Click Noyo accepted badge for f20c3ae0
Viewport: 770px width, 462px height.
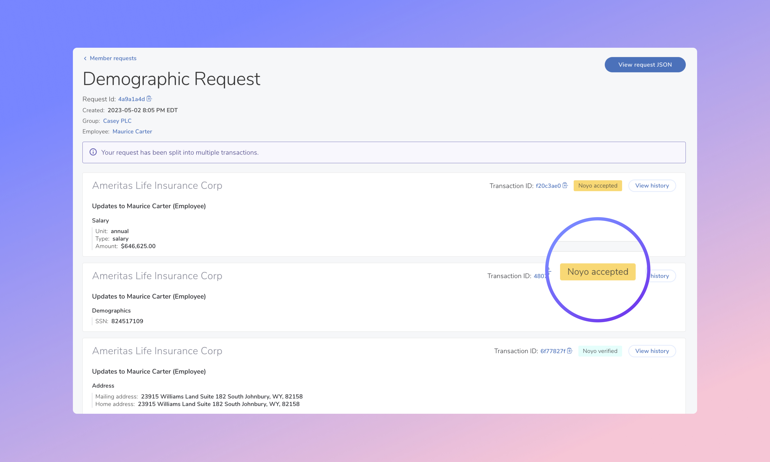[598, 186]
